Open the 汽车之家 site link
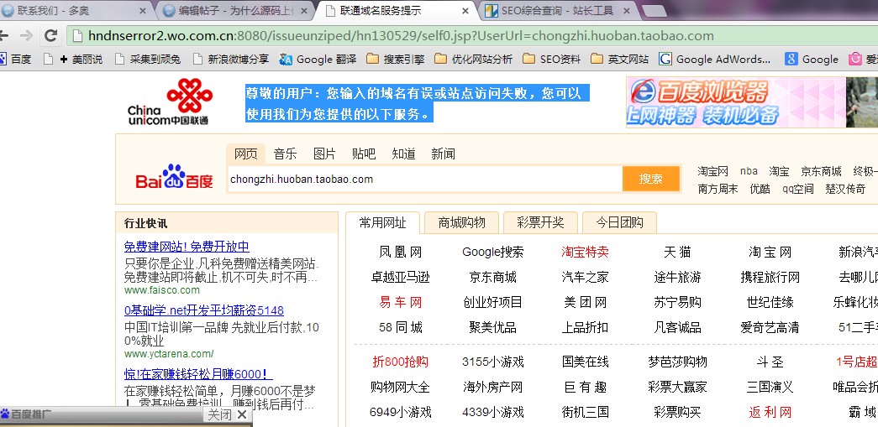 click(x=585, y=277)
